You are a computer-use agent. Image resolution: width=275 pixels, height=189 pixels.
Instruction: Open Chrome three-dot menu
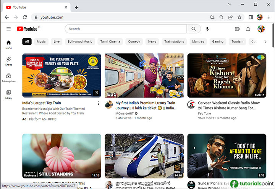click(269, 17)
